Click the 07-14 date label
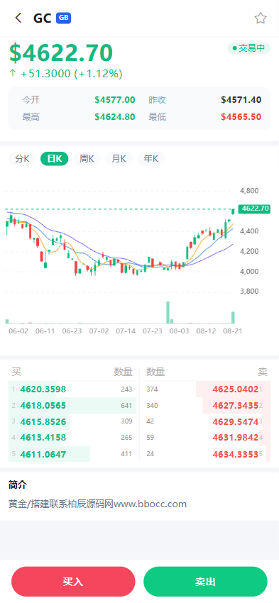 click(x=126, y=331)
